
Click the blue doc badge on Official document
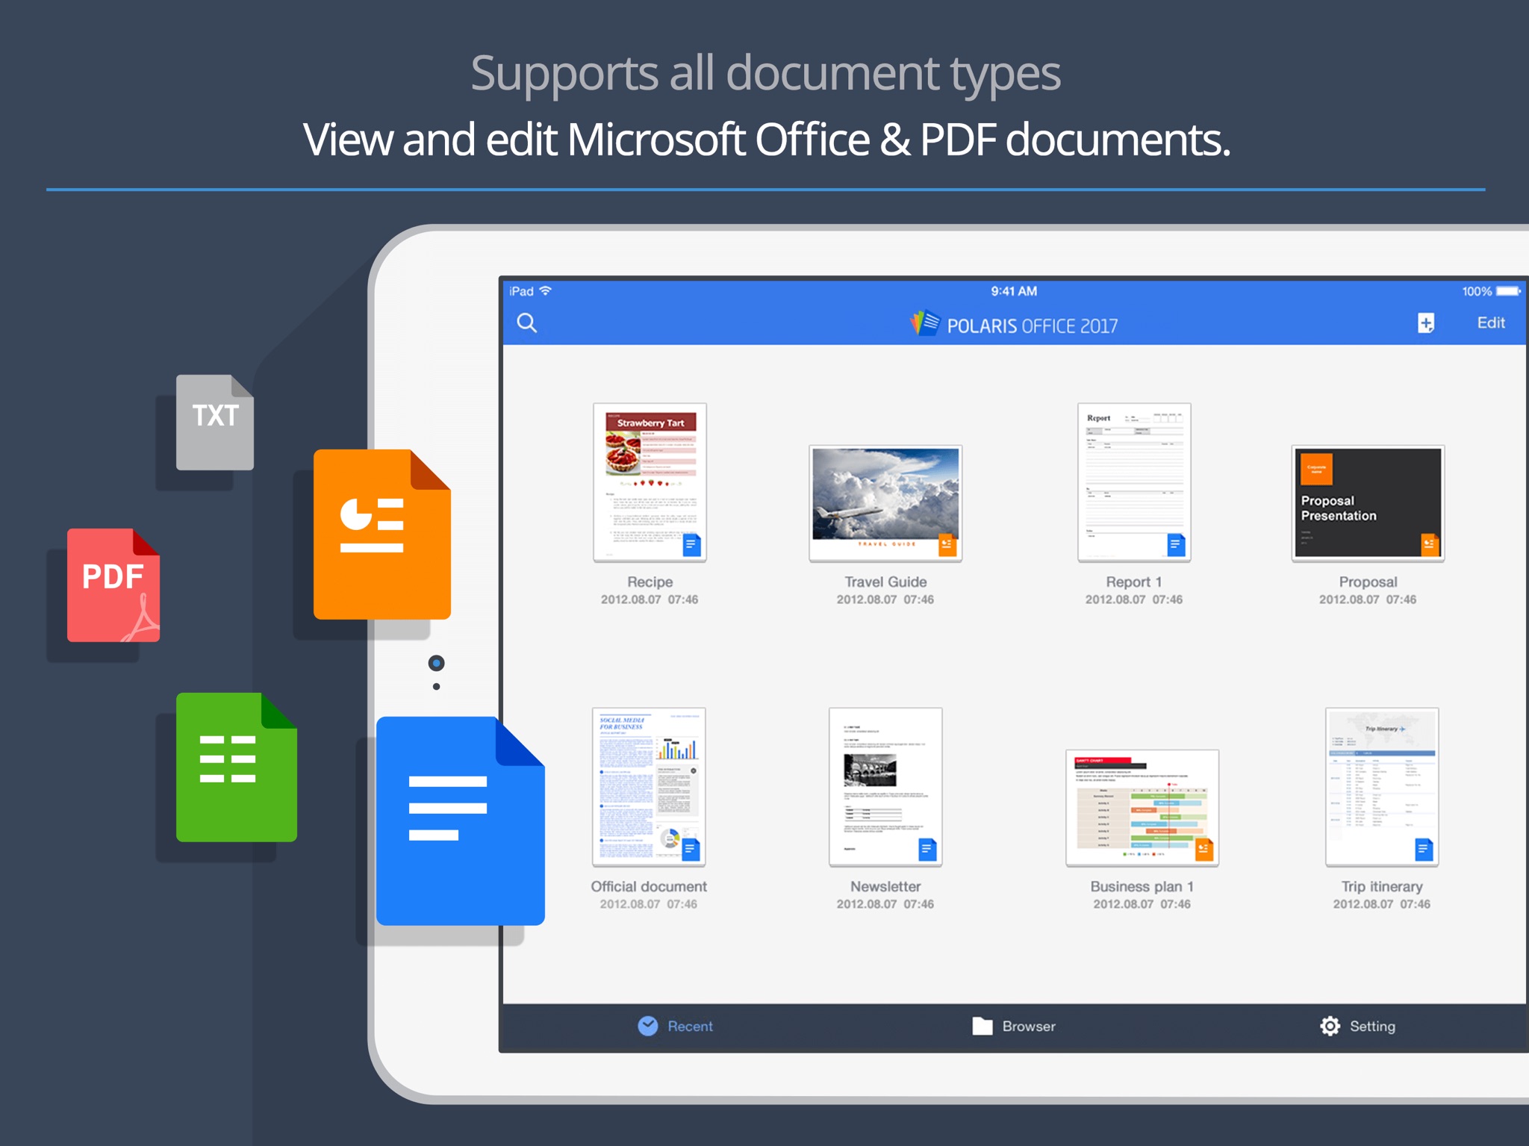coord(691,850)
